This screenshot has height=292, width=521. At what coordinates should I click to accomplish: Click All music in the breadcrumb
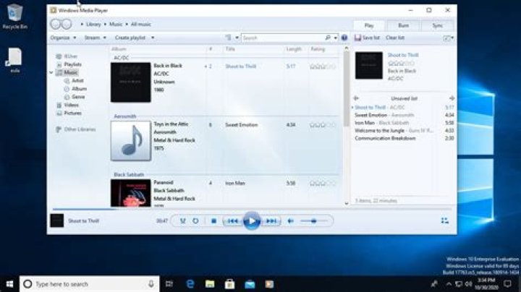pyautogui.click(x=140, y=25)
